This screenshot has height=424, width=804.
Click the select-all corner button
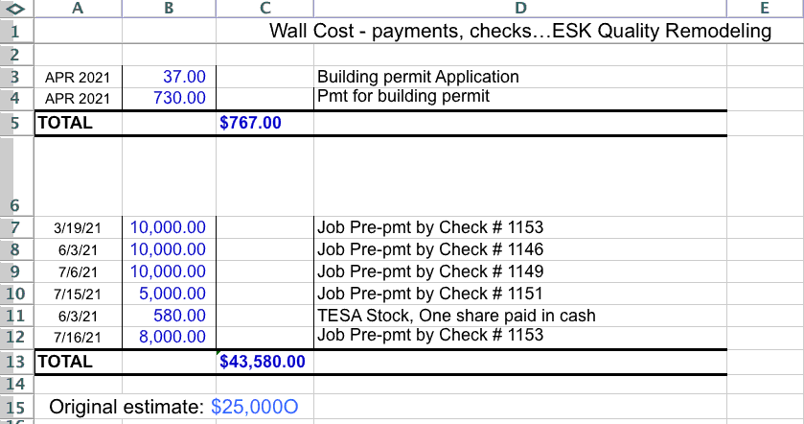(16, 9)
